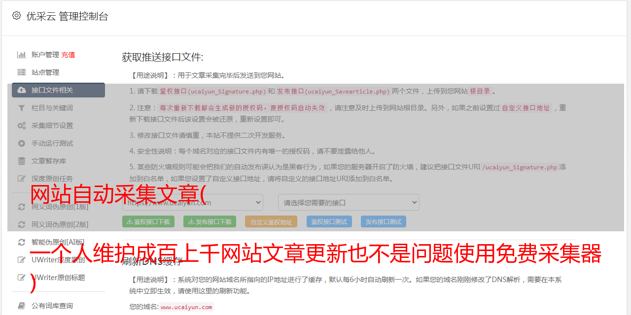Click the bar chart icon for 账户管理
631x315 pixels.
click(x=22, y=55)
